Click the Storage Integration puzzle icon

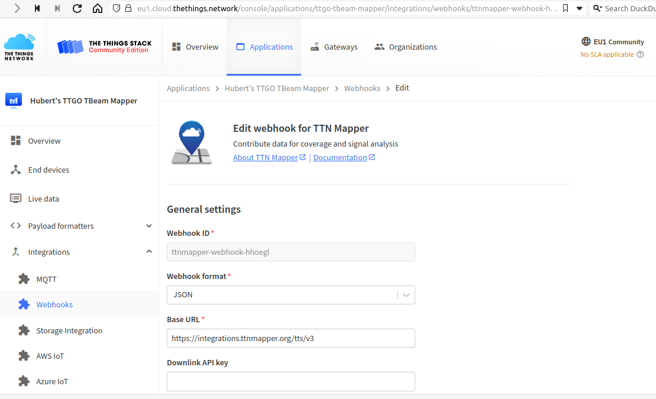24,330
